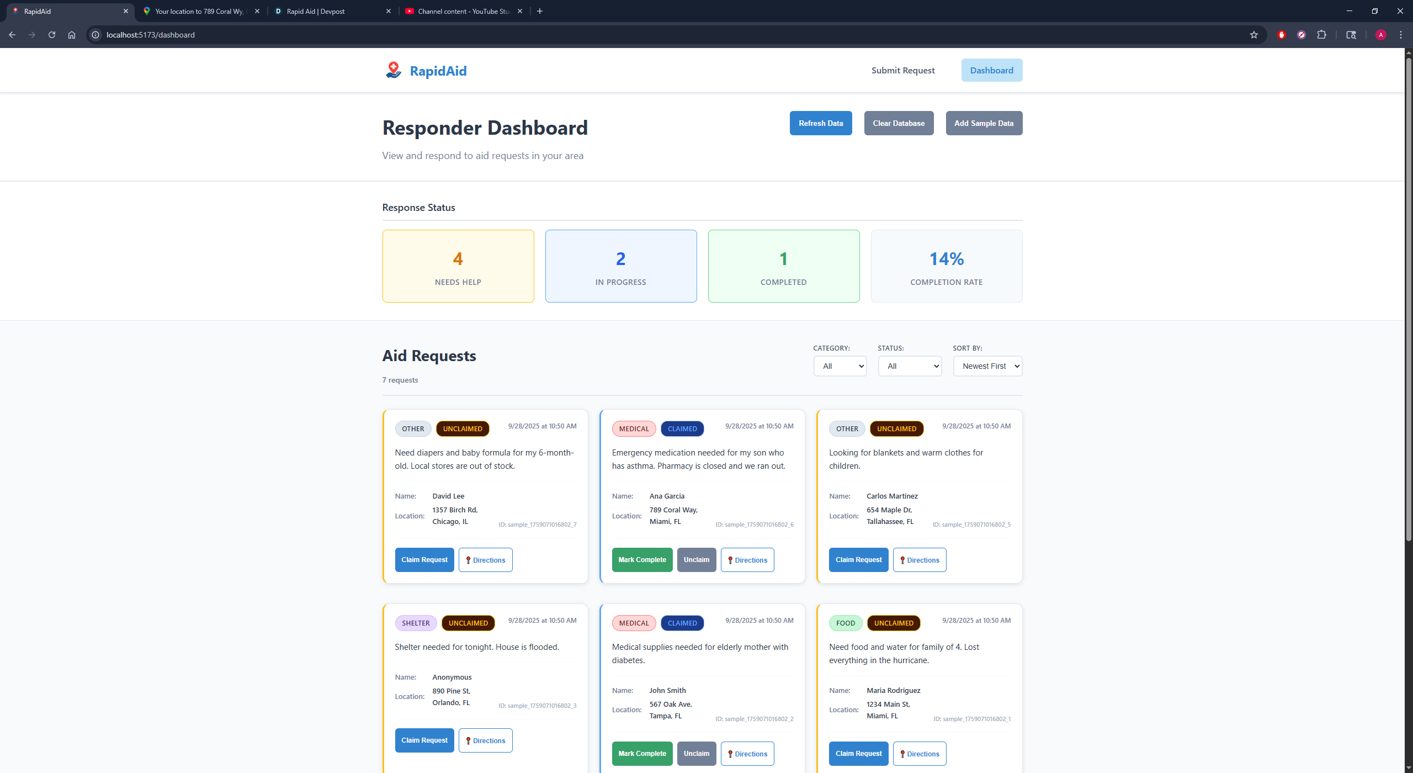Viewport: 1413px width, 773px height.
Task: Mark Ana Garcia's request complete
Action: 641,560
